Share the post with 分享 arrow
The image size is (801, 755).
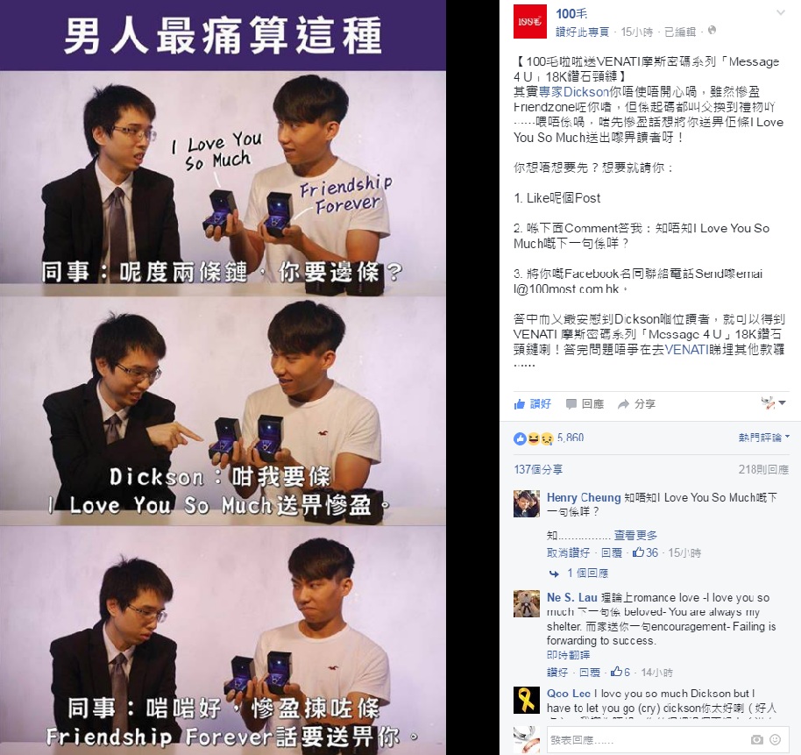[636, 404]
